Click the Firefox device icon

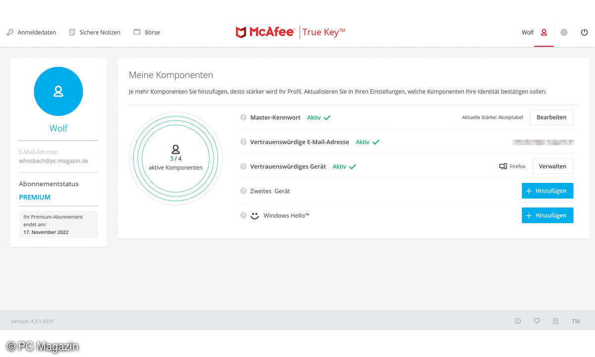[x=503, y=167]
